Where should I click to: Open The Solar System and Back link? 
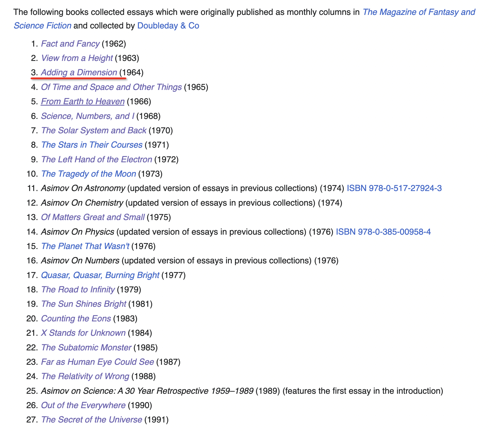pos(94,130)
